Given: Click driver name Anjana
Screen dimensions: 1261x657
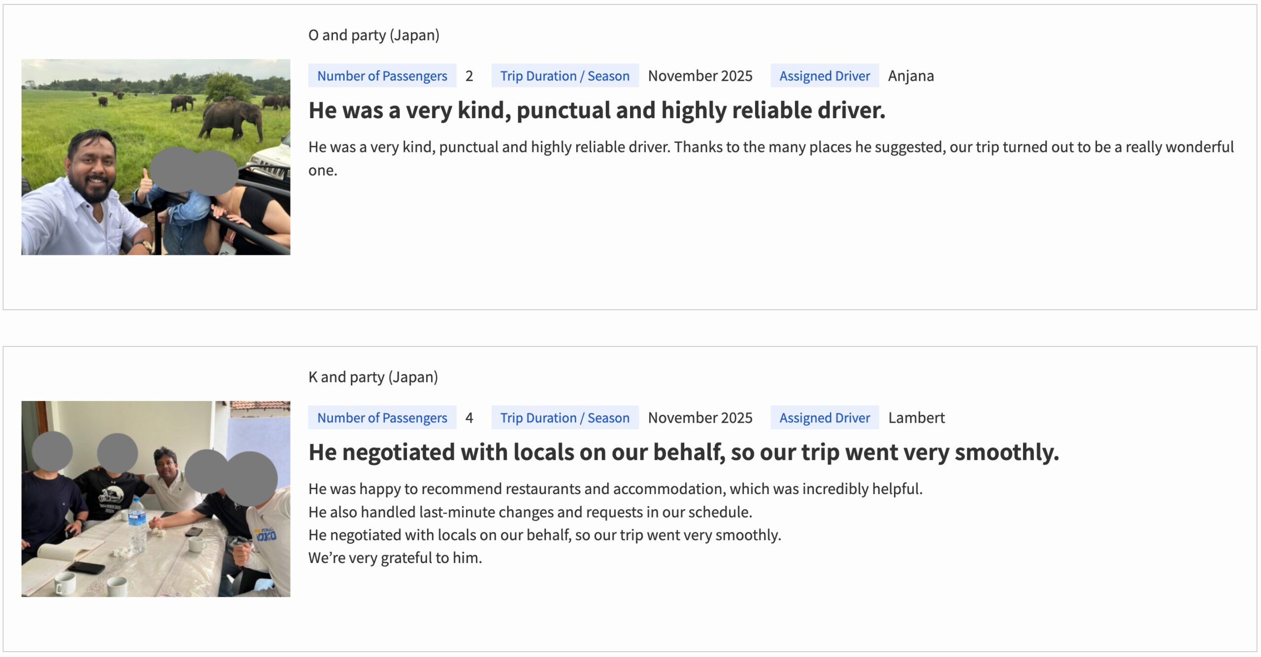Looking at the screenshot, I should click(x=911, y=76).
